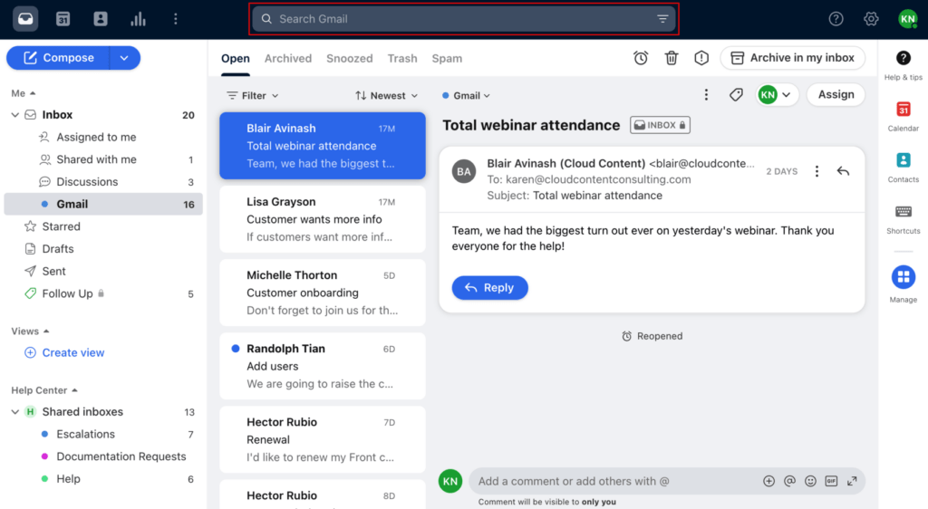Image resolution: width=928 pixels, height=509 pixels.
Task: Collapse the Me section
Action: click(24, 92)
